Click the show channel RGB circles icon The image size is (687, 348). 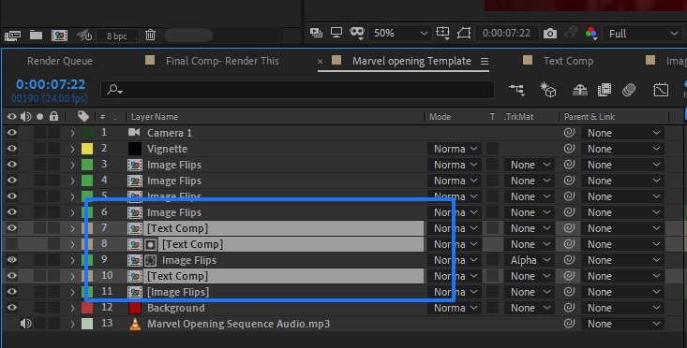point(591,34)
